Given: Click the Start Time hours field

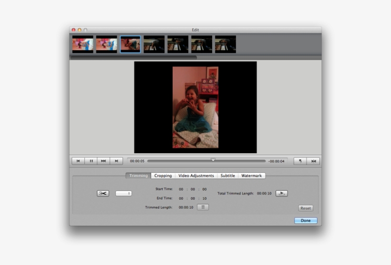Looking at the screenshot, I should coord(181,190).
